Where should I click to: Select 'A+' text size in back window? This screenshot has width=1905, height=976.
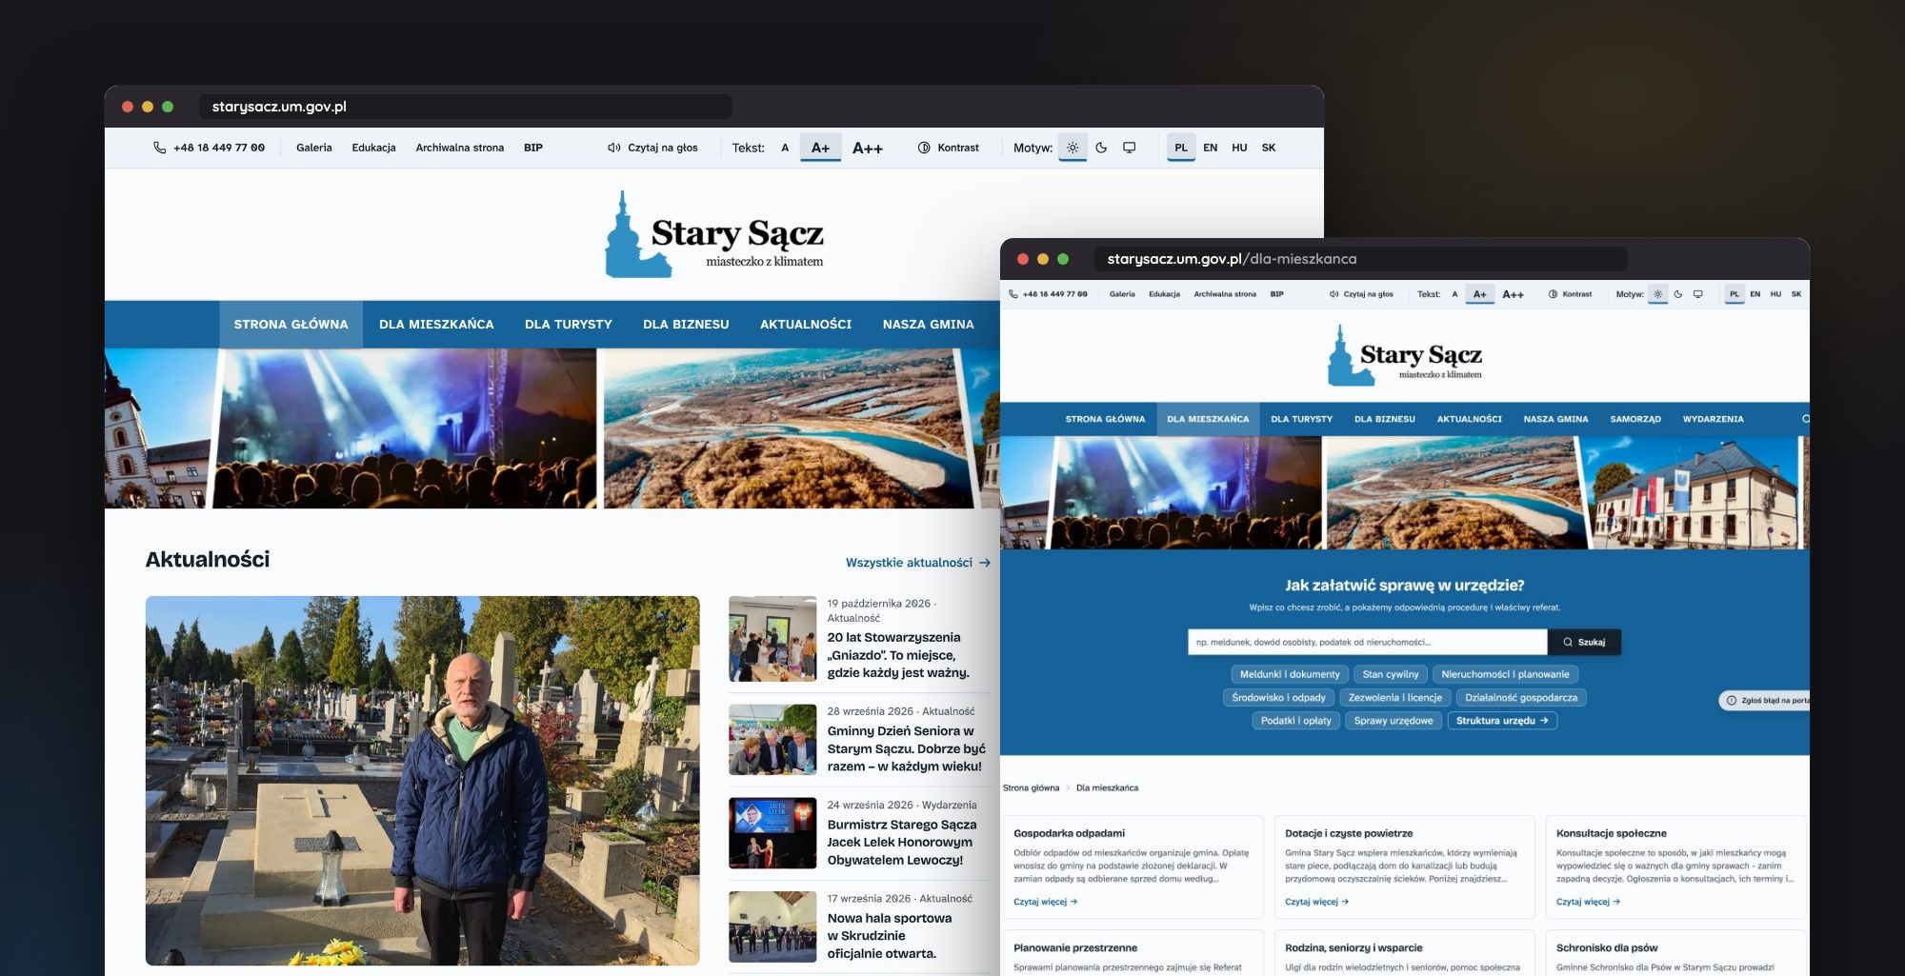point(820,148)
